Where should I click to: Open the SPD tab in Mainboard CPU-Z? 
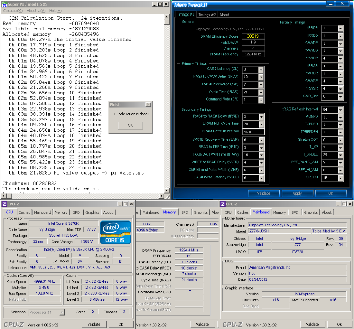pos(294,212)
